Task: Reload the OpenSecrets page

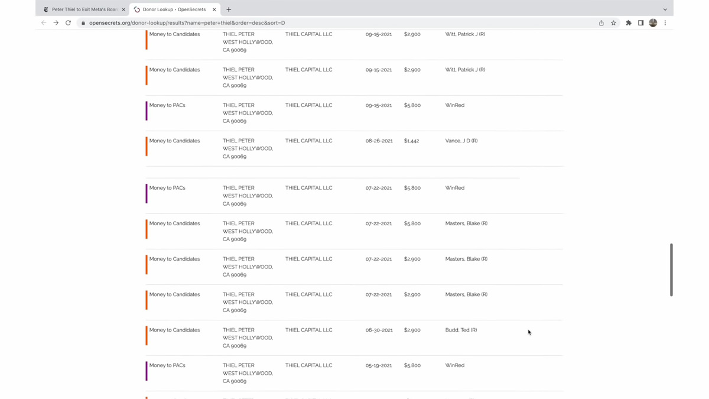Action: pos(68,23)
